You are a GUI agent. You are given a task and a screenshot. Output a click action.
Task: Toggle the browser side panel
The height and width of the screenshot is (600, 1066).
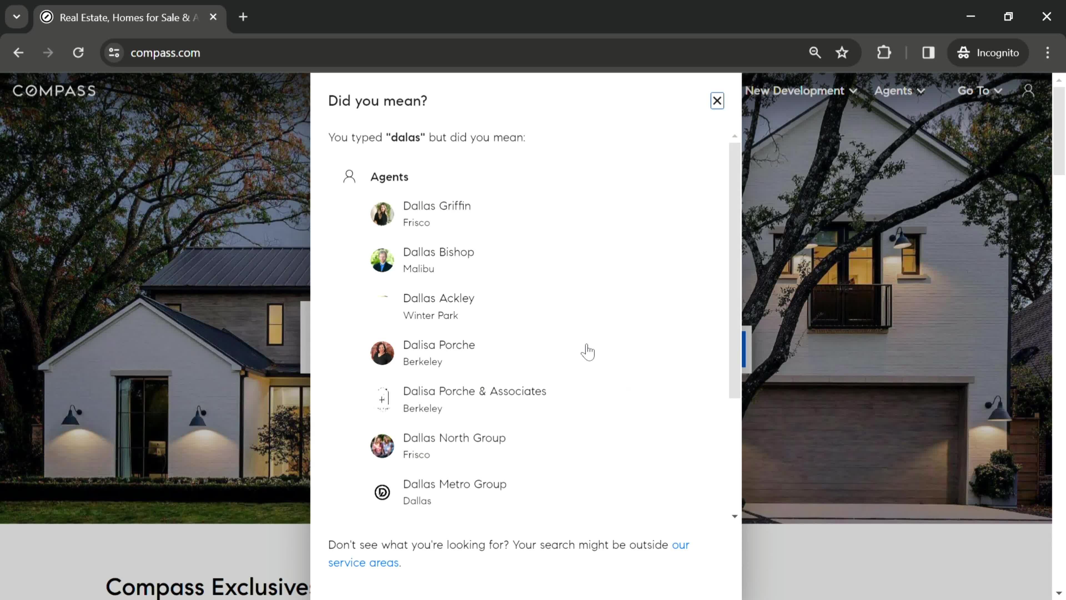(928, 52)
